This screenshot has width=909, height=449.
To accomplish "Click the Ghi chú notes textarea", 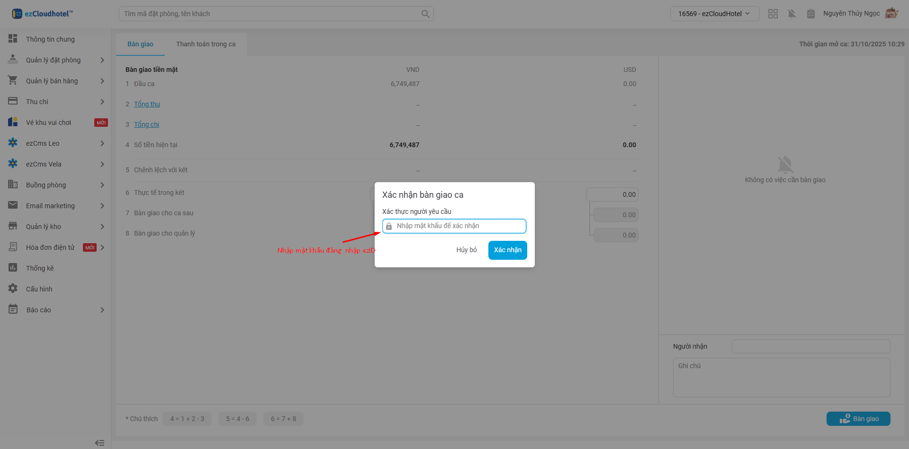I will (781, 377).
